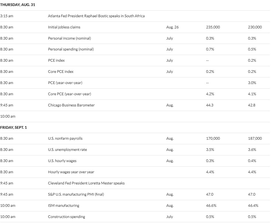The image size is (271, 224).
Task: Select the 187,000 nonfarm payrolls value
Action: pyautogui.click(x=255, y=139)
